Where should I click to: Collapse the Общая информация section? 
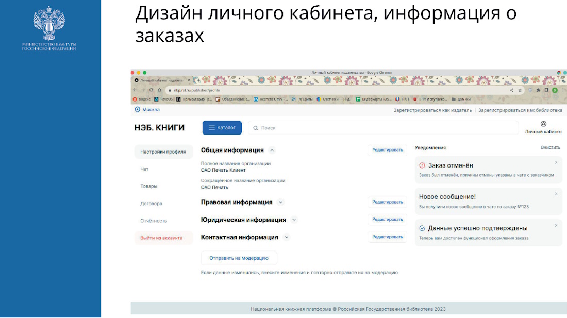(272, 150)
